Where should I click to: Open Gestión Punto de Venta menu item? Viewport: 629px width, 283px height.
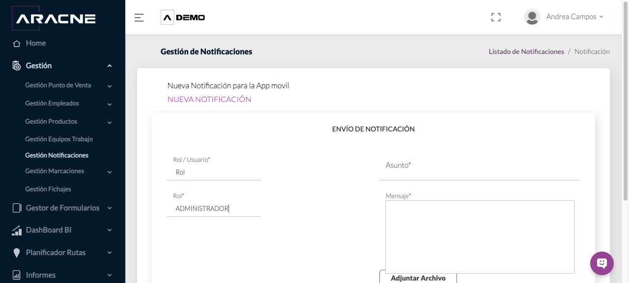(x=58, y=85)
